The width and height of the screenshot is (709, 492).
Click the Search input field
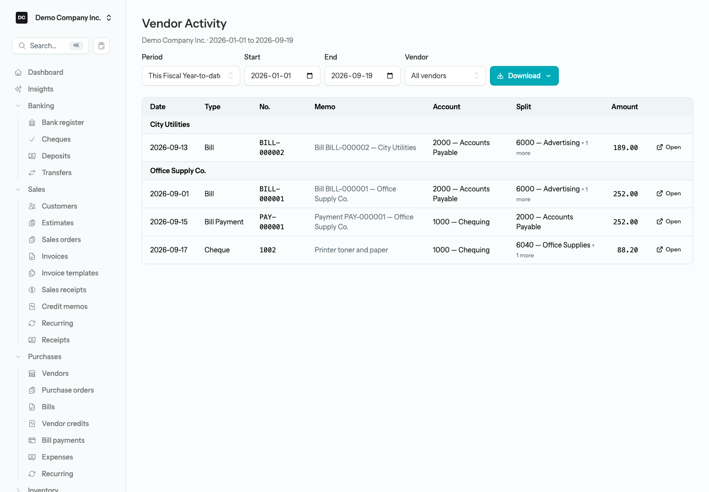(x=50, y=46)
